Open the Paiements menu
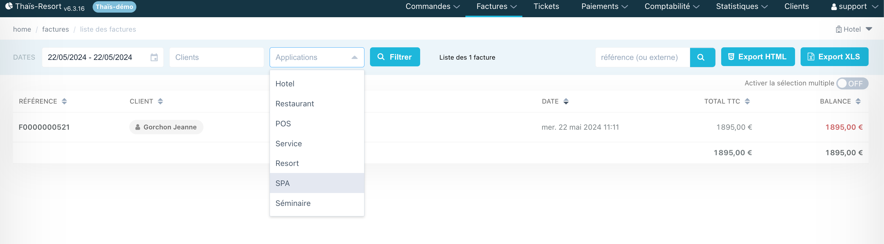The height and width of the screenshot is (244, 884). tap(604, 6)
